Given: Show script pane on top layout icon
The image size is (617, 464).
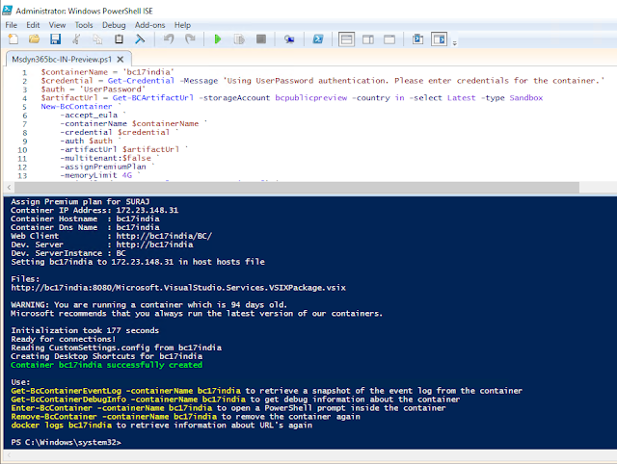Looking at the screenshot, I should pos(346,39).
